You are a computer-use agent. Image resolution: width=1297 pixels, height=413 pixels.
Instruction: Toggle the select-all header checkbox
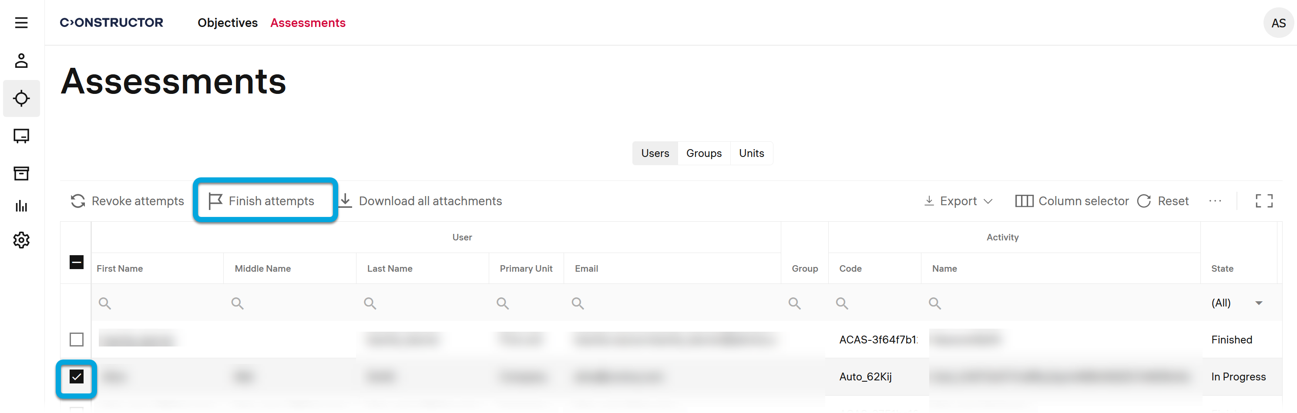click(77, 262)
